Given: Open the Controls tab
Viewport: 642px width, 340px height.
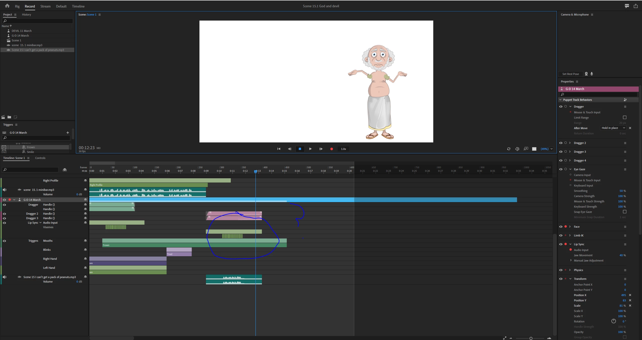Looking at the screenshot, I should tap(40, 158).
